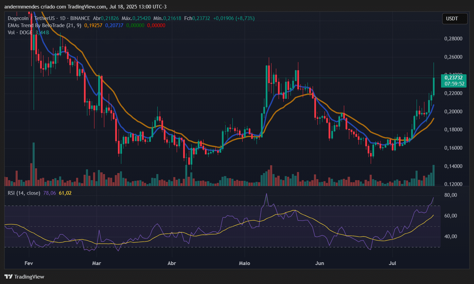Click the Abr month label on time axis
The width and height of the screenshot is (474, 284).
tap(172, 263)
